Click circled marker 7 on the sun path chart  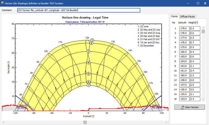[89, 85]
